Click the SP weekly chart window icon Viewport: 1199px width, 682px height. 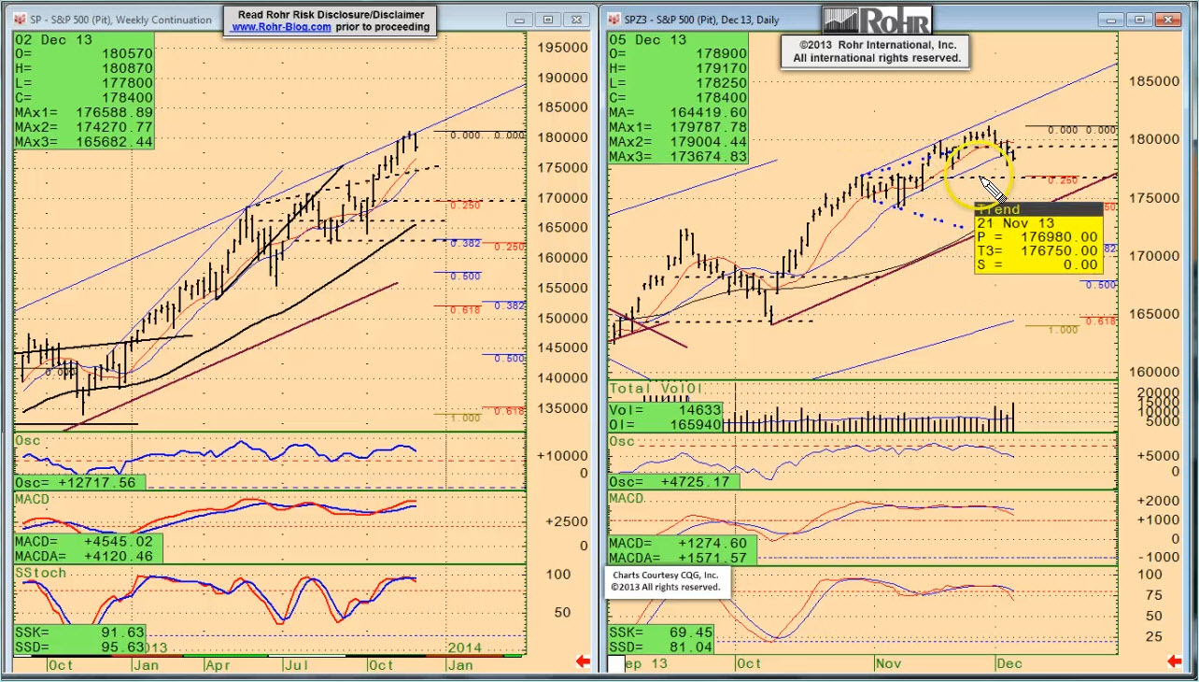pyautogui.click(x=20, y=20)
